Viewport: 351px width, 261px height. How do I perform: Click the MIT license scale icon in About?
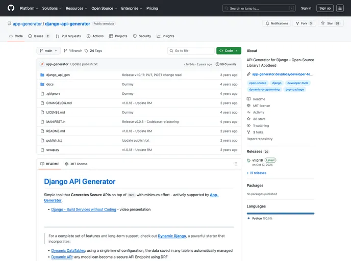click(248, 106)
